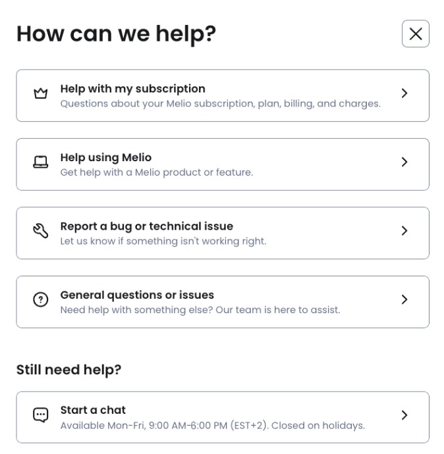This screenshot has height=454, width=444.
Task: Click 'something isn't working right' description
Action: point(163,241)
